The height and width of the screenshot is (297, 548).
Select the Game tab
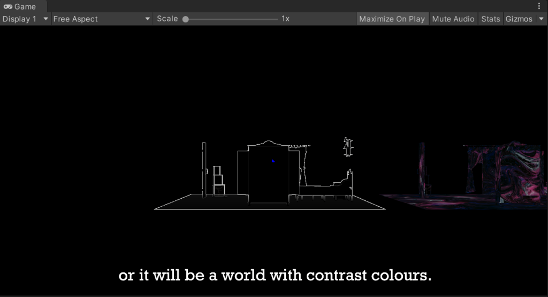(23, 6)
